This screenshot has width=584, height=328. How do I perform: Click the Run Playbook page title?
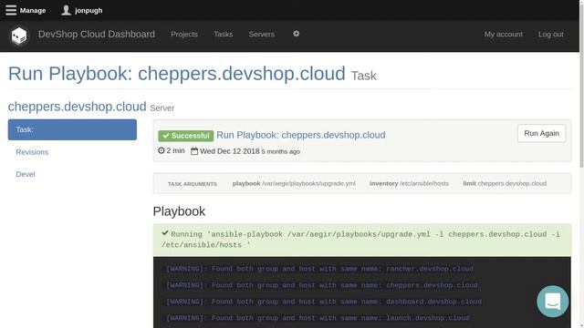176,74
